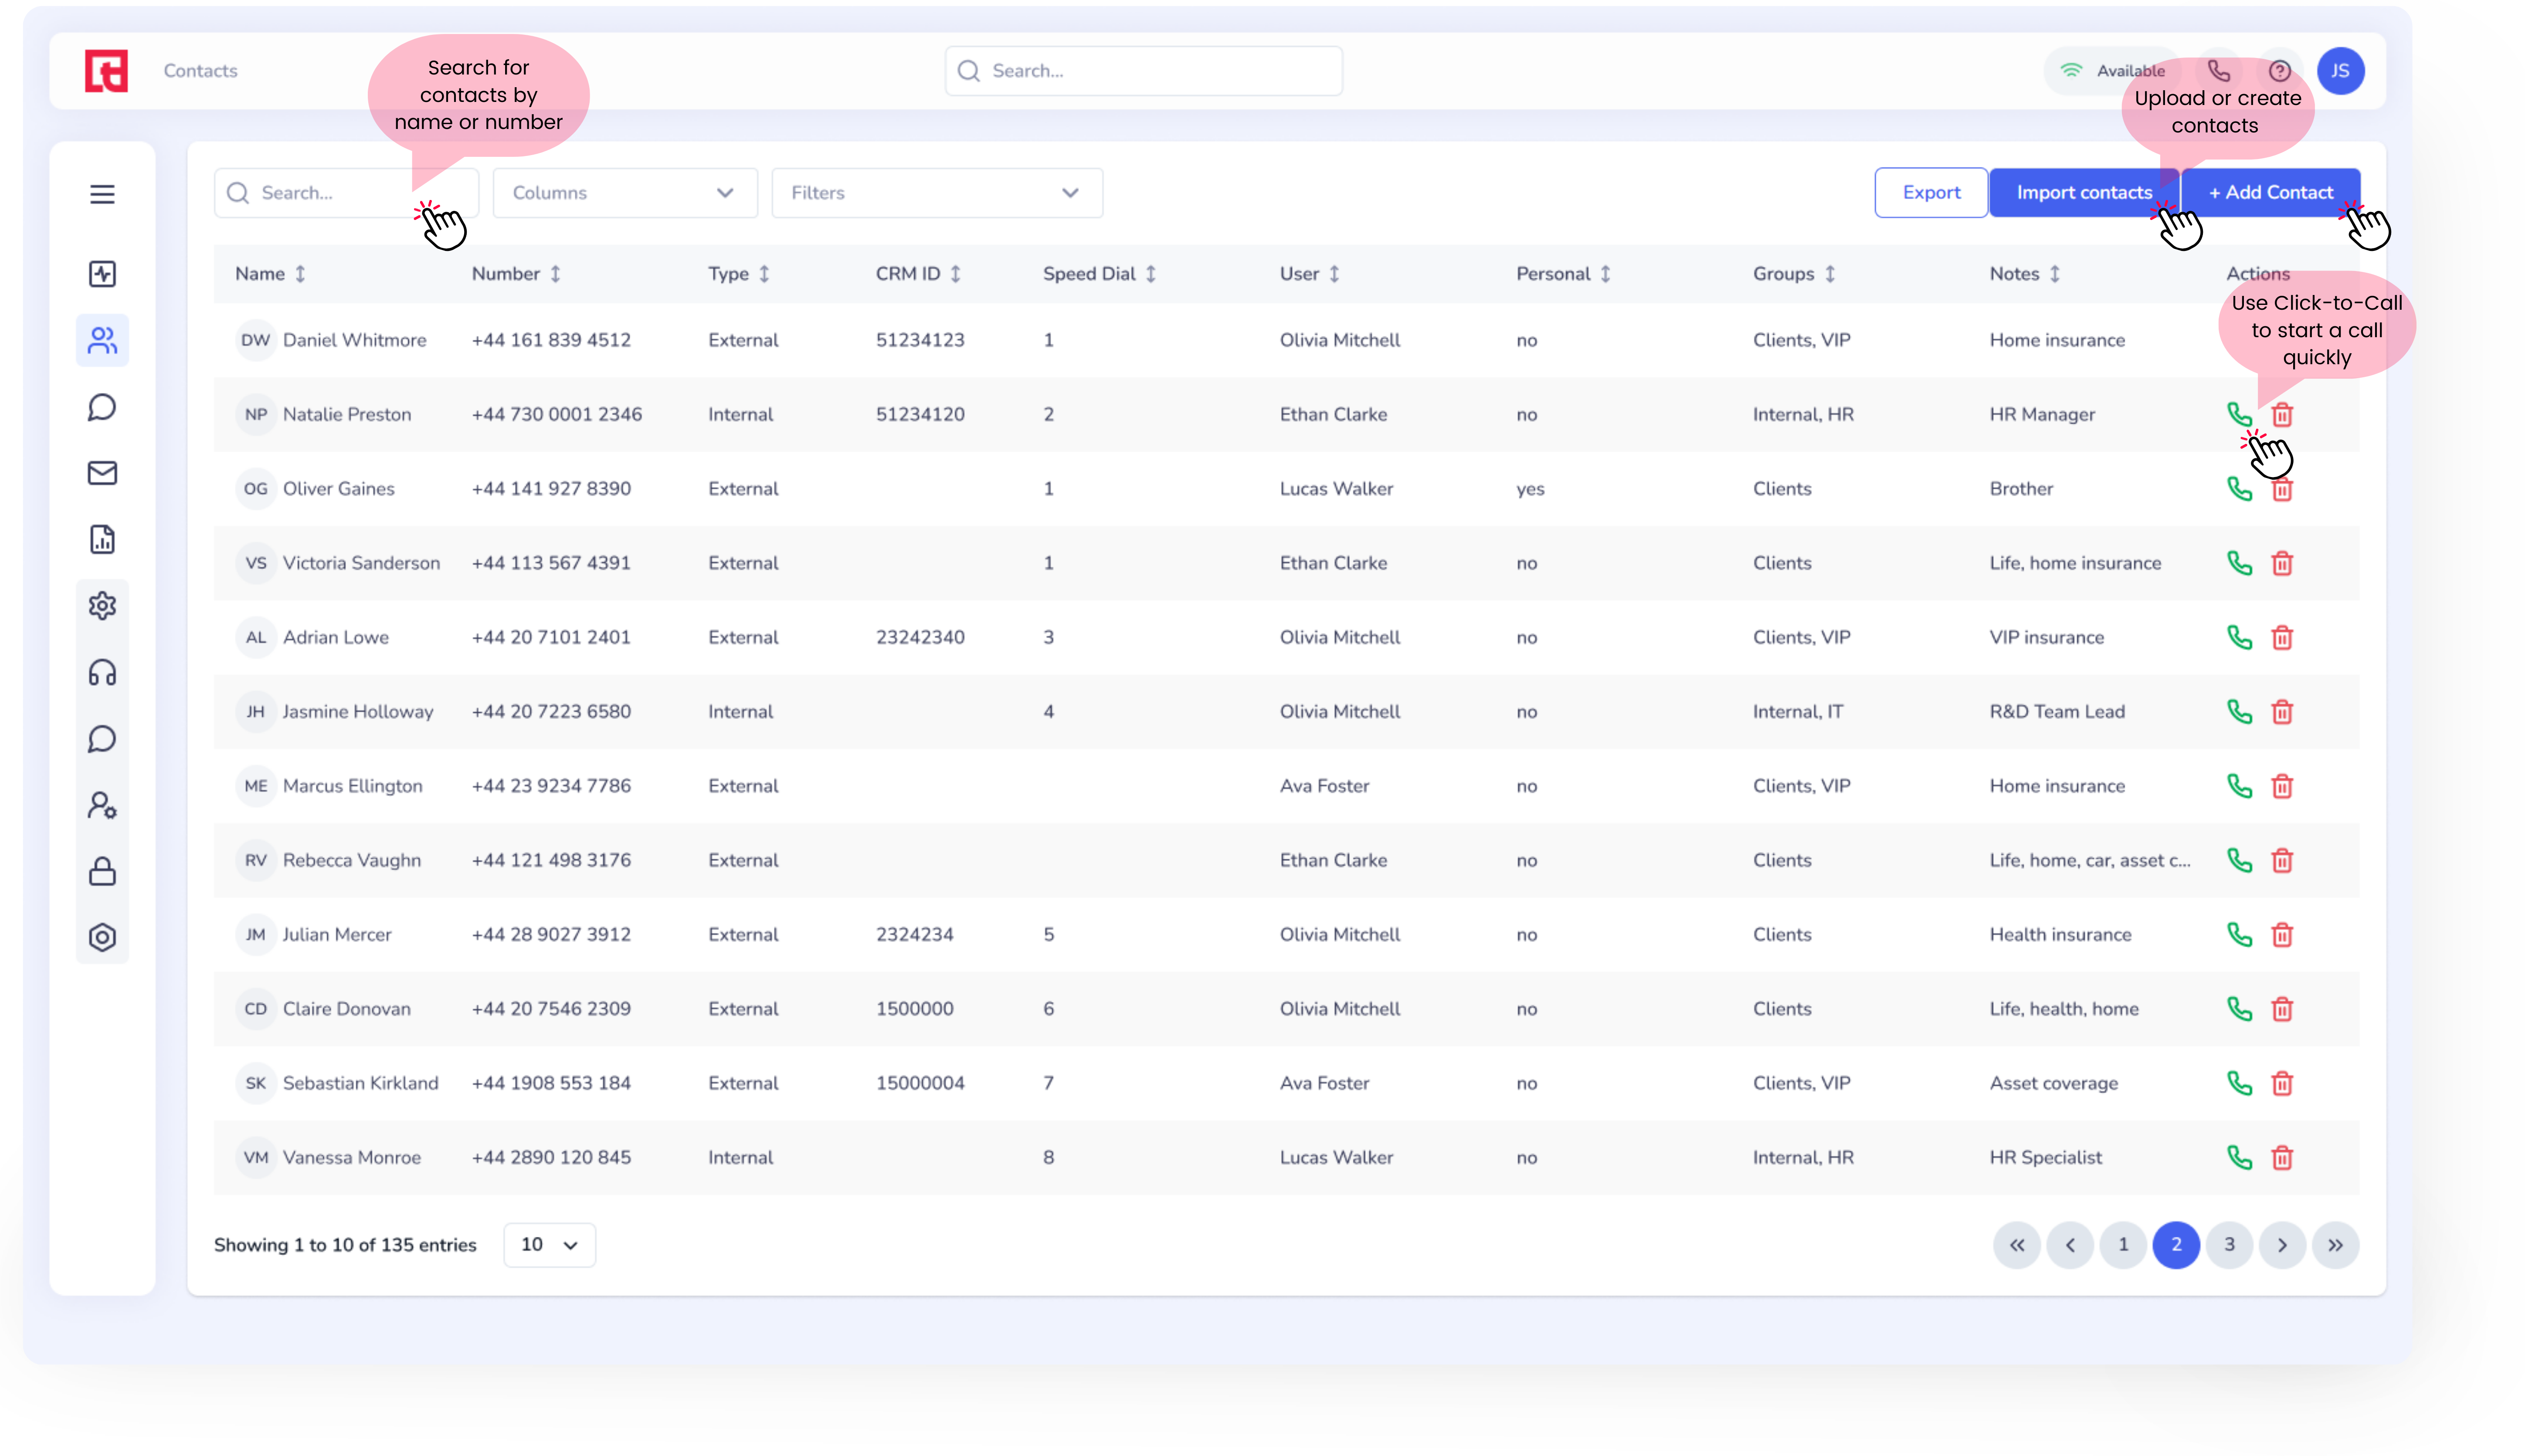
Task: Call Victoria Sanderson via green phone icon
Action: click(x=2239, y=563)
